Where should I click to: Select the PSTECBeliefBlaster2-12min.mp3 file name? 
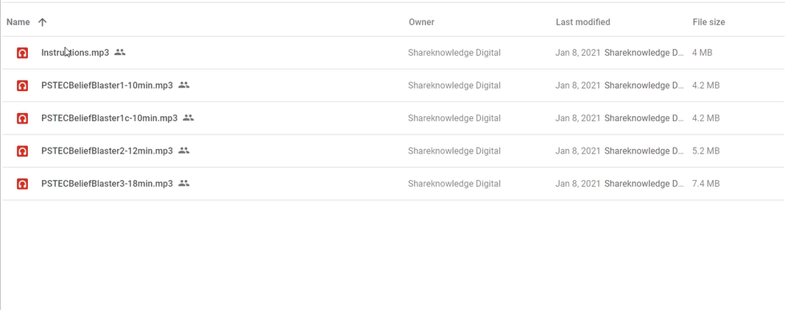pyautogui.click(x=107, y=151)
